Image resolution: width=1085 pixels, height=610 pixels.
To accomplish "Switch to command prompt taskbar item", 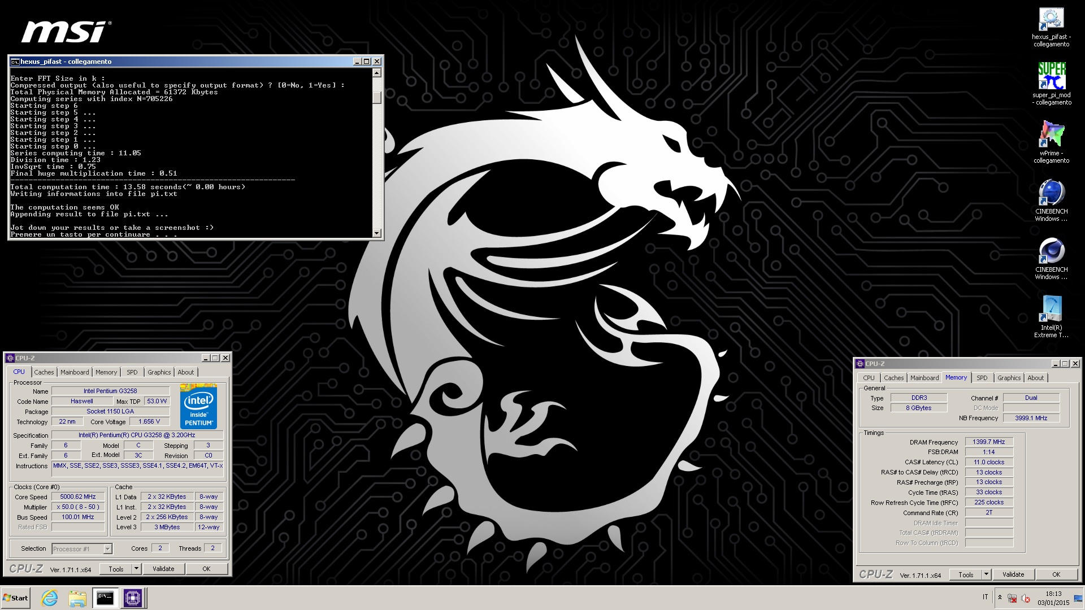I will [105, 598].
